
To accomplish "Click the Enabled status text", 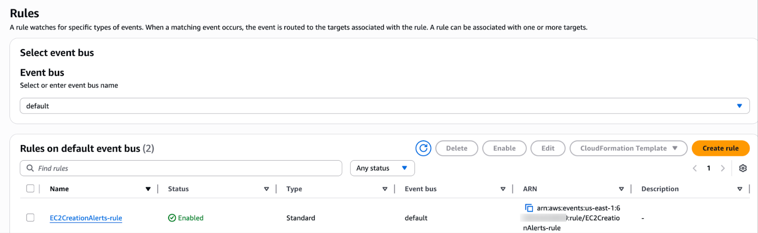I will pyautogui.click(x=191, y=218).
